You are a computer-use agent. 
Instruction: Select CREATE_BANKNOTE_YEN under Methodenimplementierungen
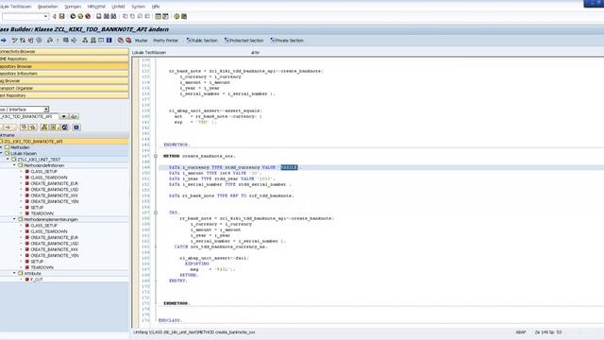pos(55,255)
